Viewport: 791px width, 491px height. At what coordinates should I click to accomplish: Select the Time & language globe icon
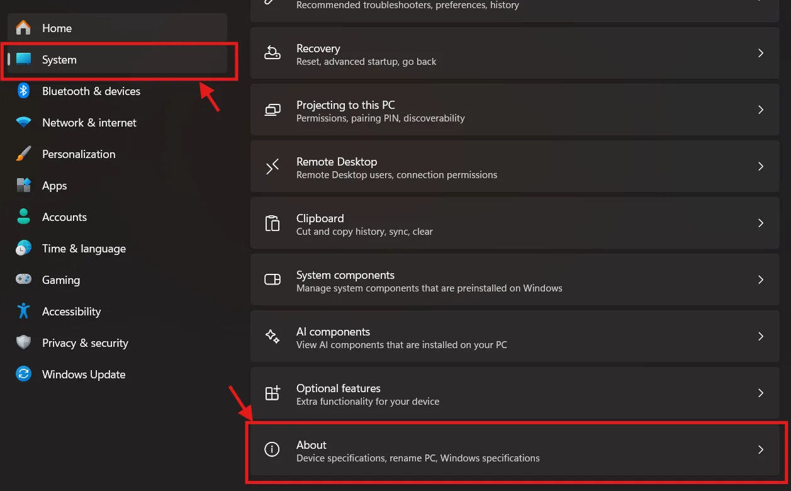pyautogui.click(x=23, y=248)
